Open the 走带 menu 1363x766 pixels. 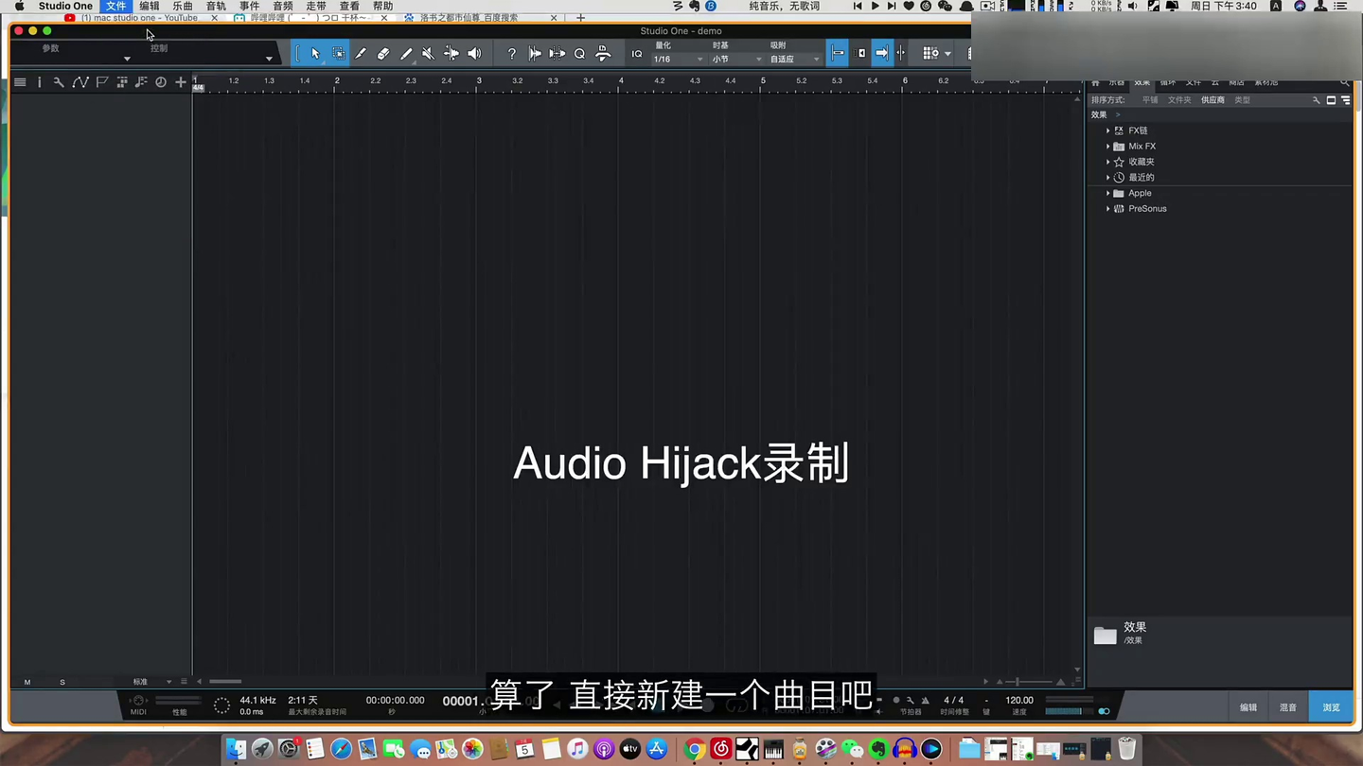(316, 6)
